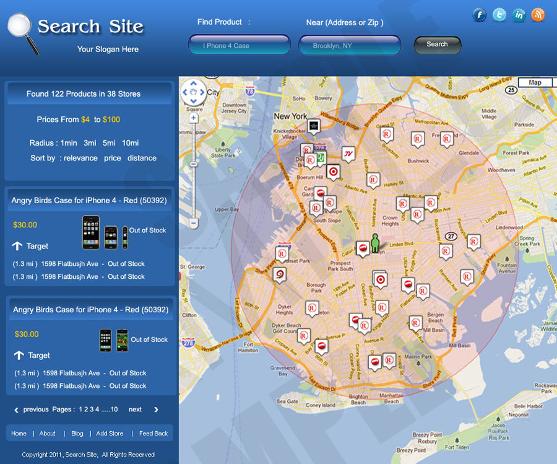
Task: Click the up arrow beside second Target
Action: click(19, 355)
